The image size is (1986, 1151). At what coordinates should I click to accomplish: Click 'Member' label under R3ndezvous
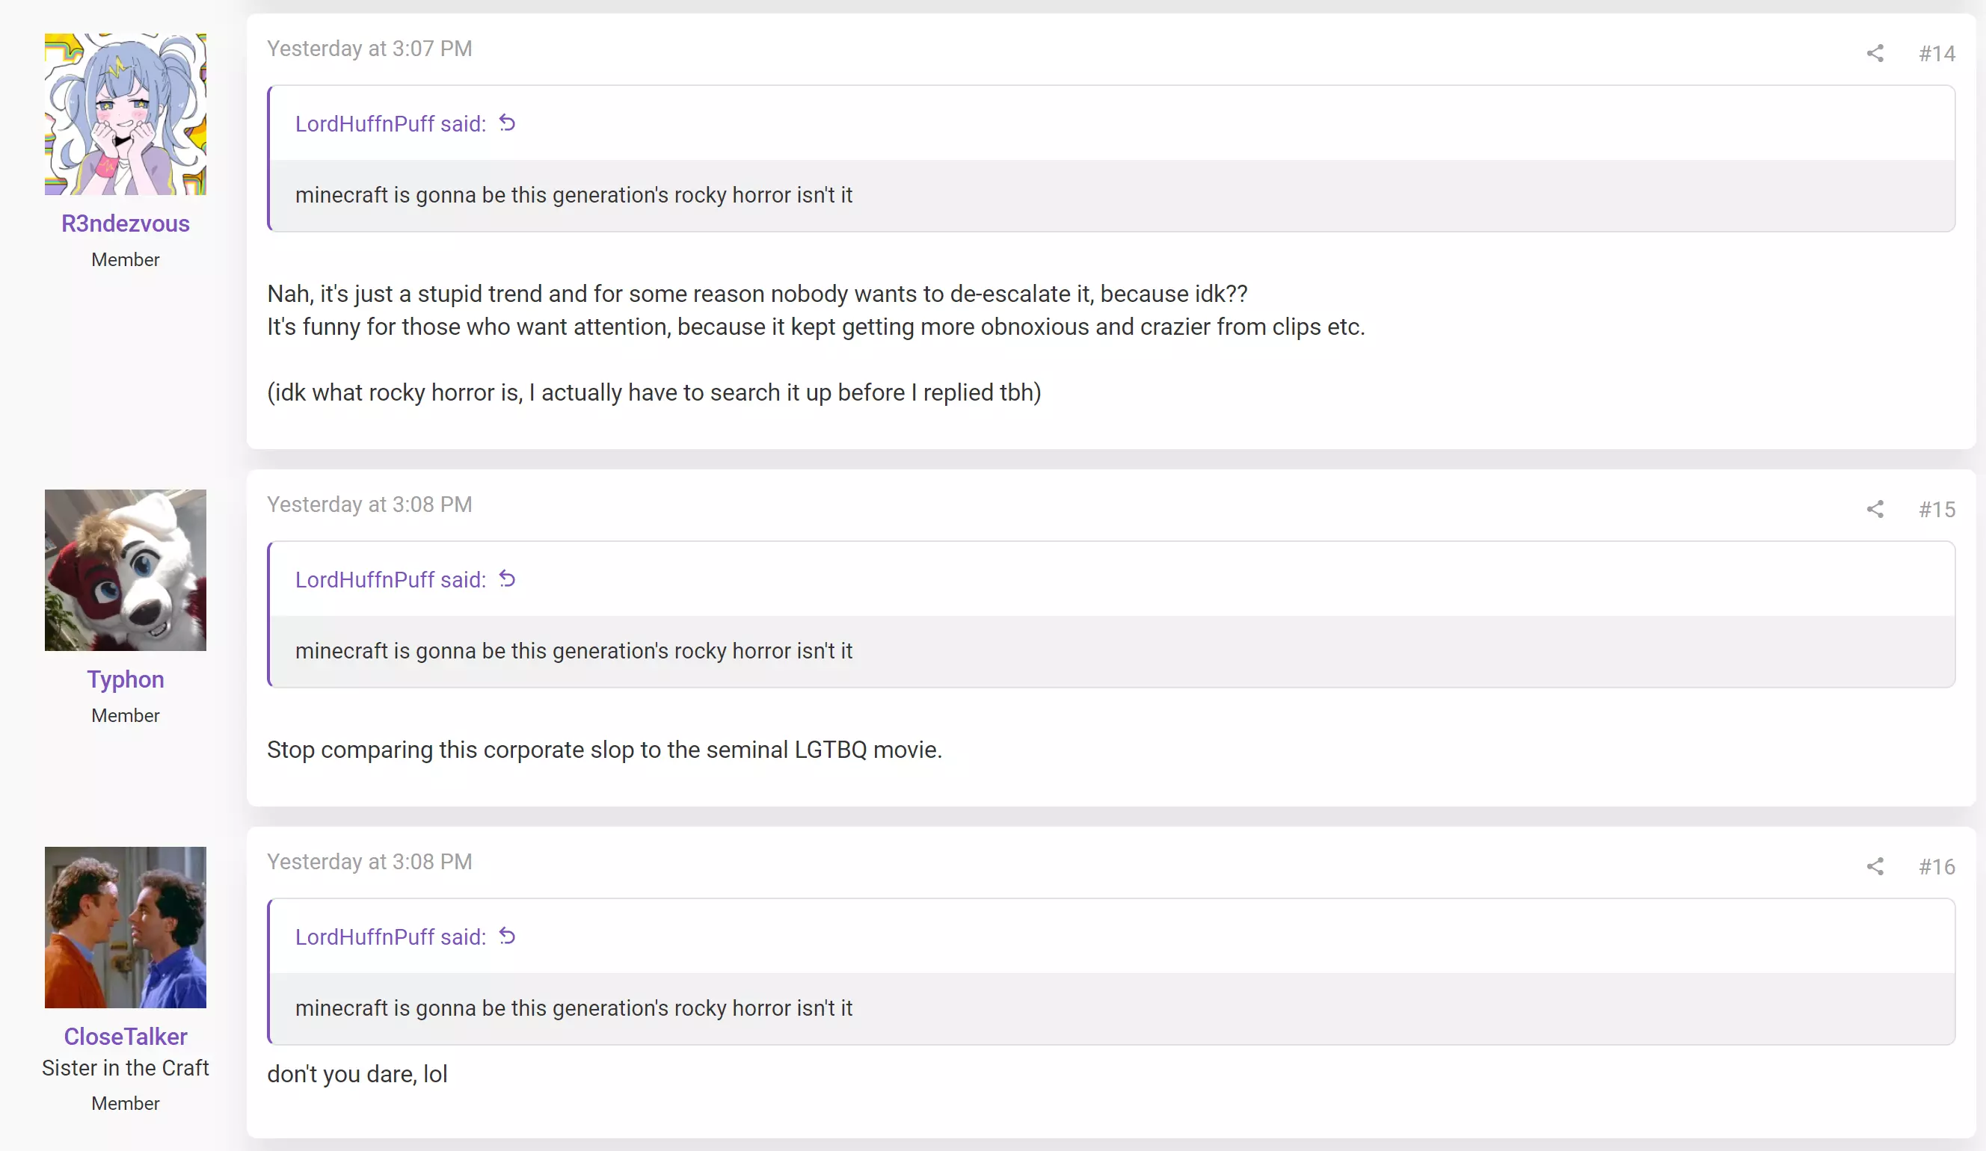(x=126, y=260)
